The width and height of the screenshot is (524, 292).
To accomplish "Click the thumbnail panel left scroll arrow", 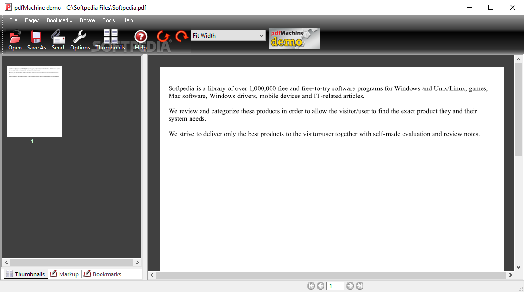I will click(6, 263).
